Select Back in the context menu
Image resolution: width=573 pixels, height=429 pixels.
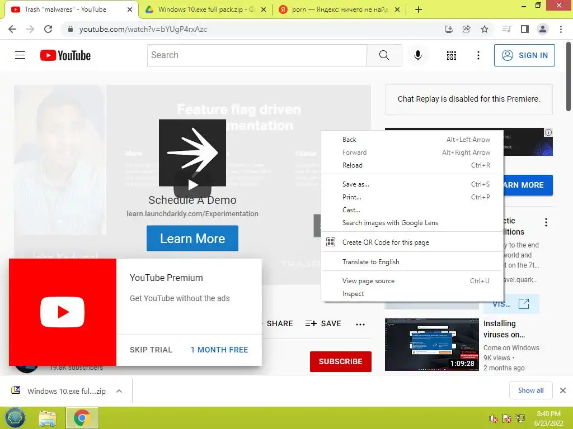[x=412, y=139]
